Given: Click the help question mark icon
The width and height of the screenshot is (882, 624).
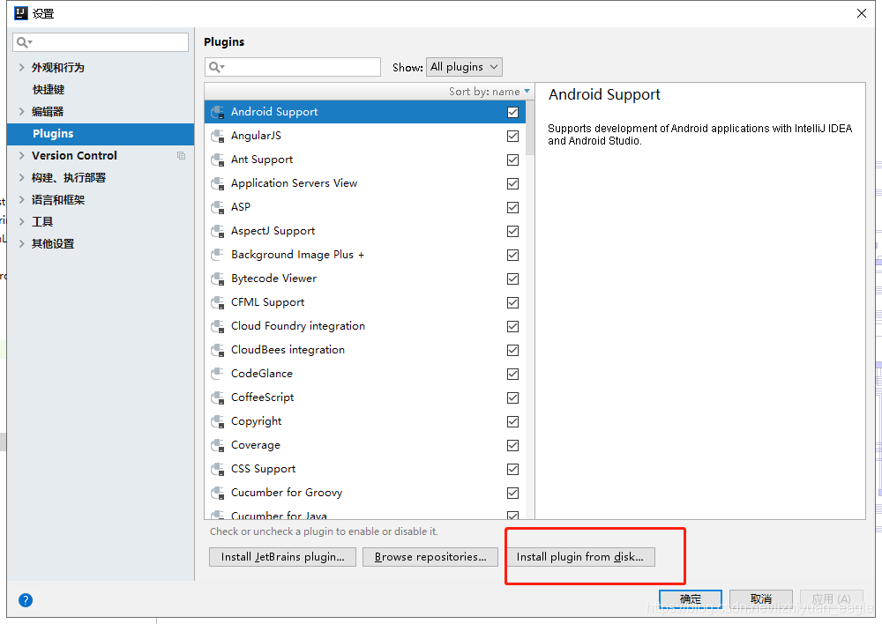Looking at the screenshot, I should point(25,599).
